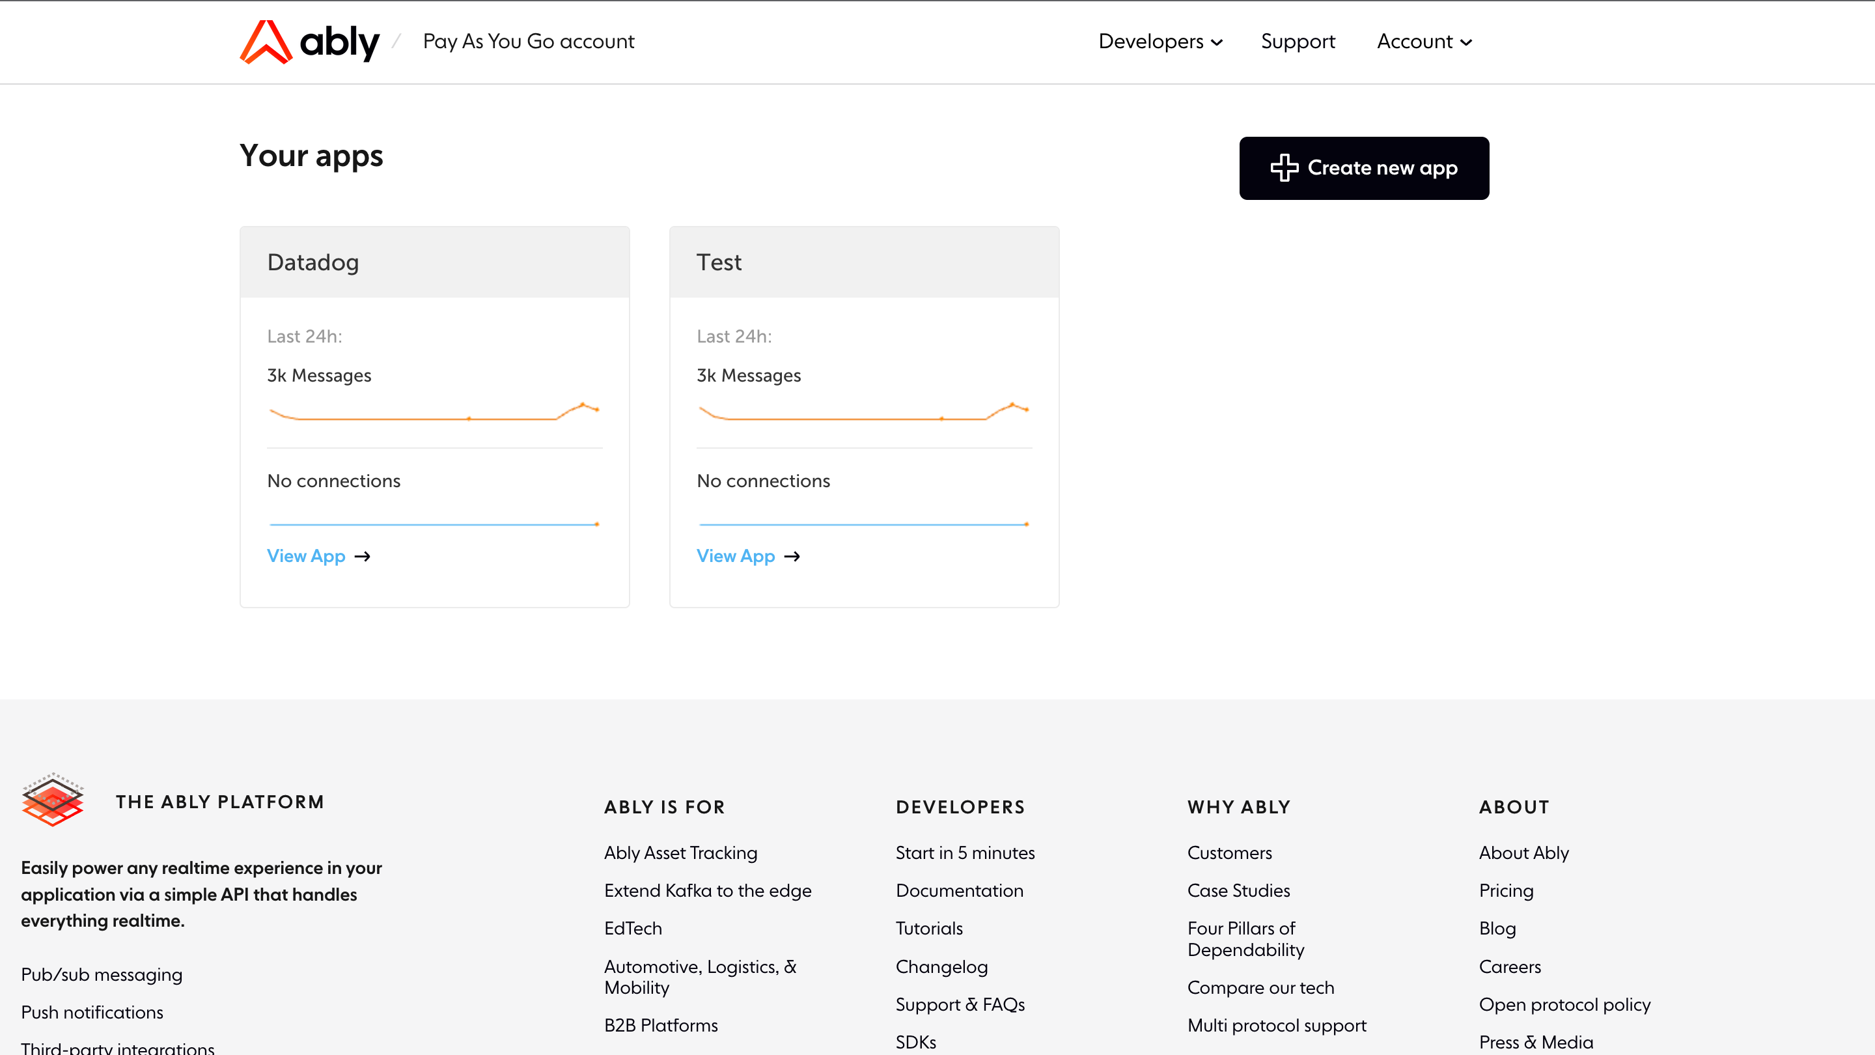The height and width of the screenshot is (1055, 1875).
Task: Open the Pricing footer link
Action: [1506, 891]
